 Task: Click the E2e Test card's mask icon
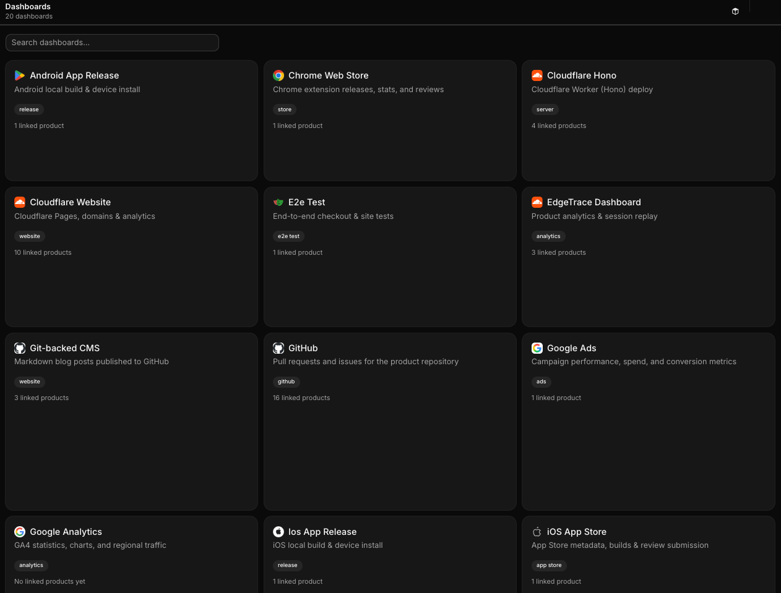coord(278,202)
